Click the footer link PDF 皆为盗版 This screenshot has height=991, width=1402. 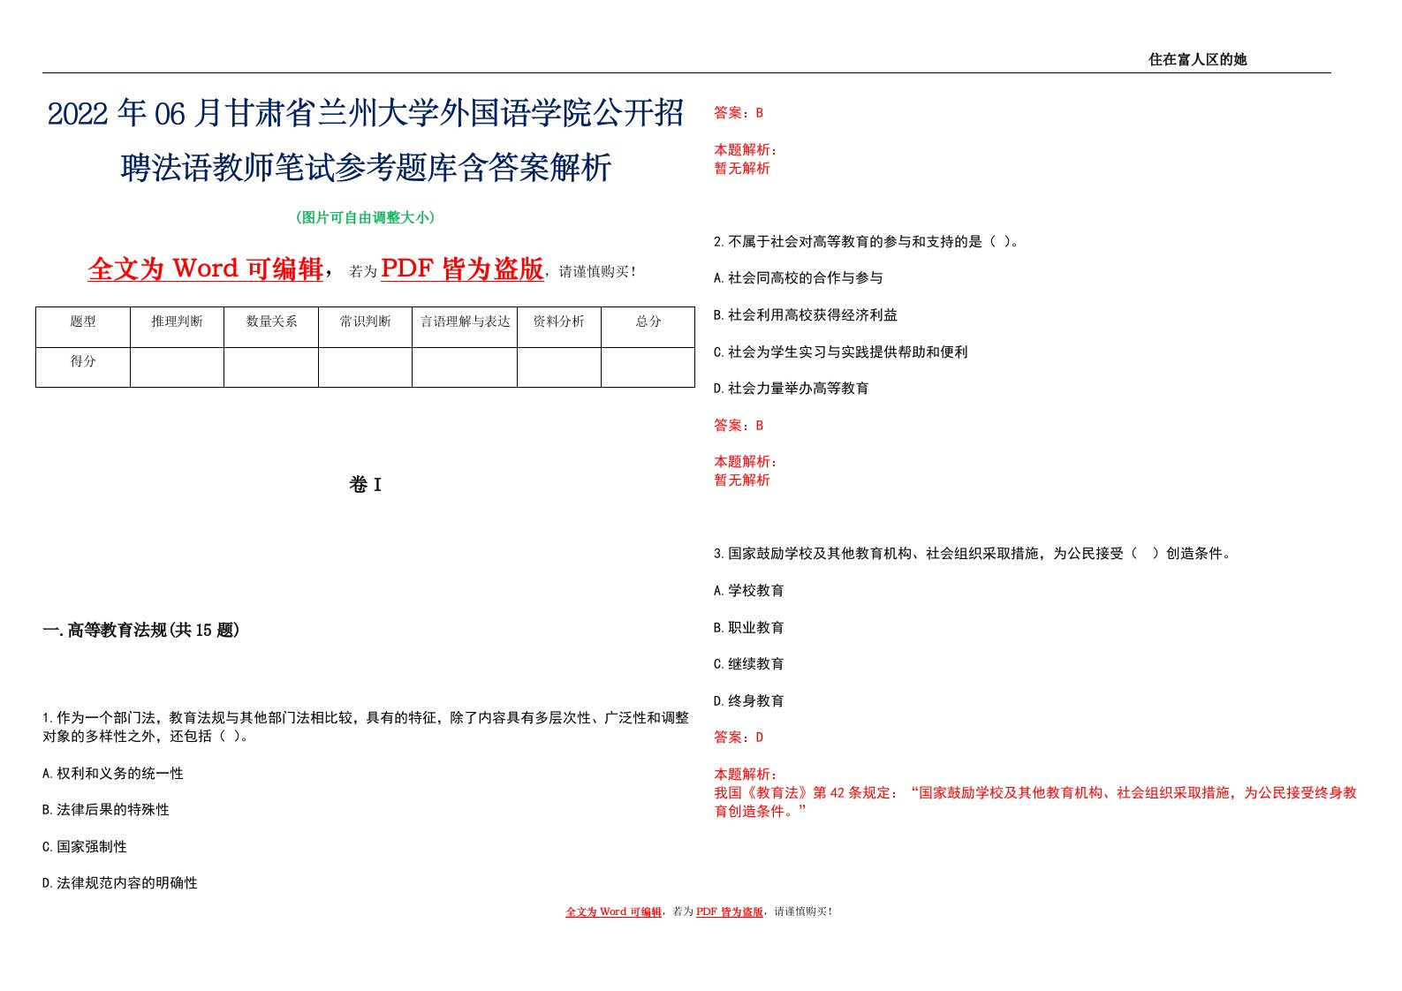pyautogui.click(x=730, y=912)
